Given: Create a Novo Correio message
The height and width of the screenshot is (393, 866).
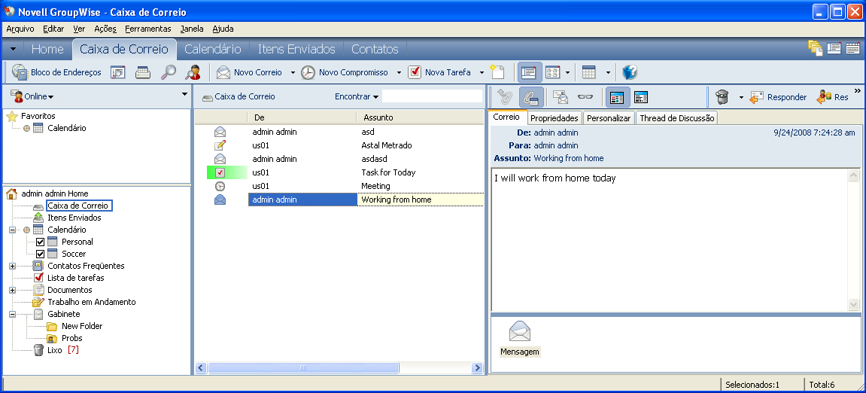Looking at the screenshot, I should click(x=249, y=72).
